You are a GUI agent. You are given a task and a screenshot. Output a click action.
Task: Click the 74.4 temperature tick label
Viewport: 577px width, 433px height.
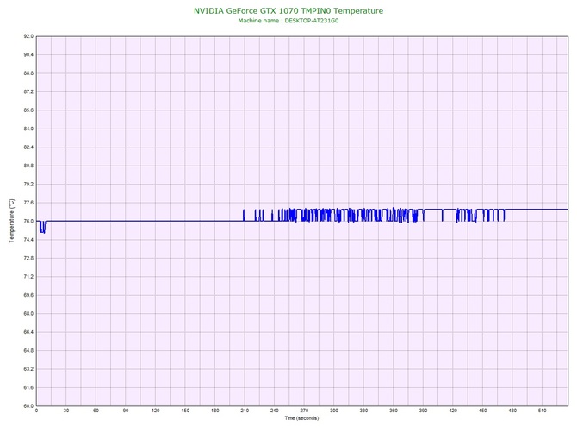pyautogui.click(x=28, y=240)
